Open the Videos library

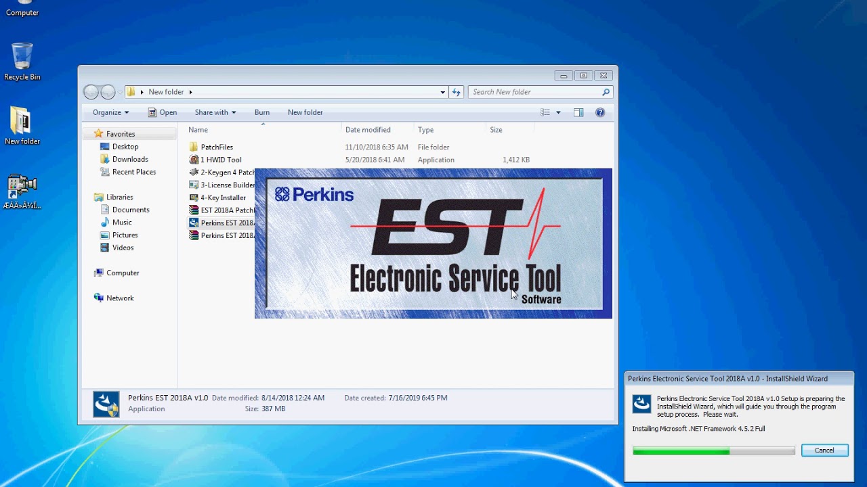[x=123, y=248]
